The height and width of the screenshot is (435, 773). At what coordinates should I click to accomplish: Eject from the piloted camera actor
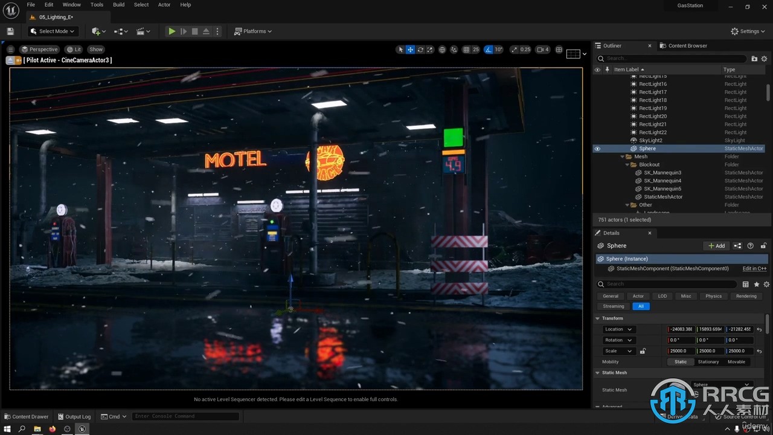tap(10, 60)
